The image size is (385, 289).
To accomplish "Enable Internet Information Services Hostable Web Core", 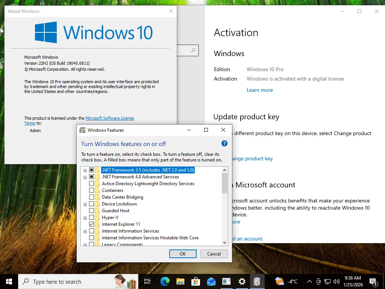I will [x=91, y=238].
